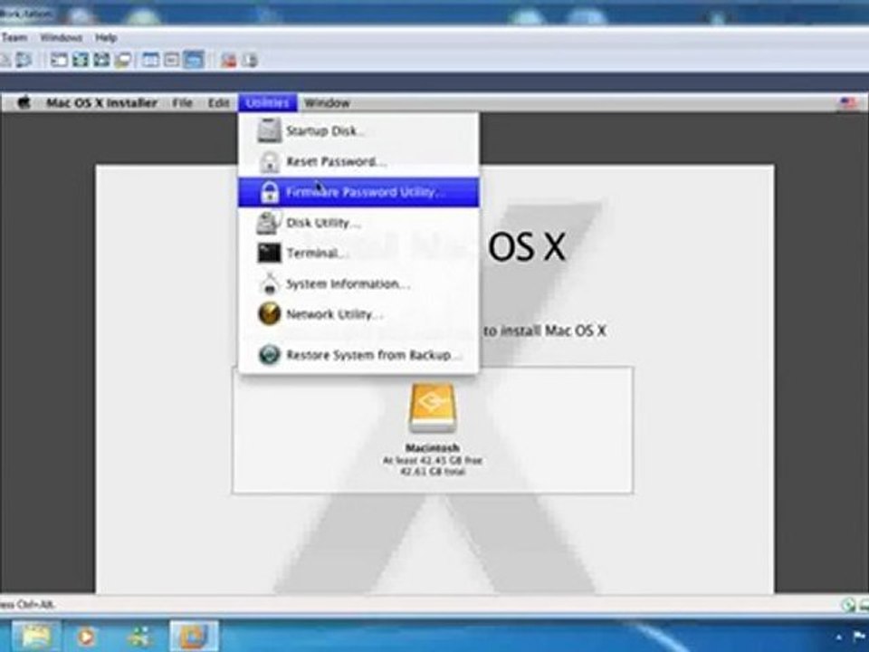Click the yellowish Unity toolbar icon
This screenshot has width=869, height=652.
(122, 60)
